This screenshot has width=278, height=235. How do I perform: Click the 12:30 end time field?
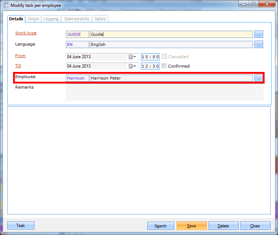(x=150, y=66)
